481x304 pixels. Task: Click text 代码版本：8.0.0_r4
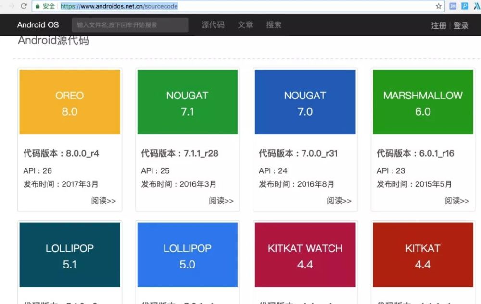61,153
